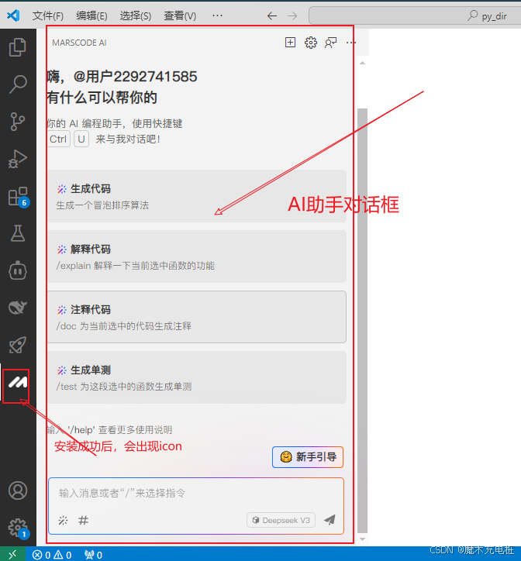Click the Ctrl key hint
This screenshot has height=561, width=521.
point(59,139)
